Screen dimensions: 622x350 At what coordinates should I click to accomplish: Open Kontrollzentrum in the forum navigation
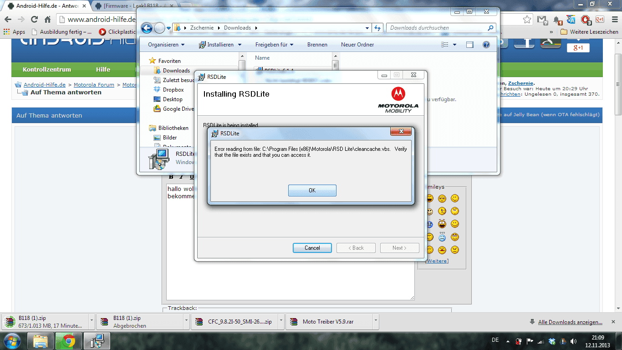tap(47, 70)
